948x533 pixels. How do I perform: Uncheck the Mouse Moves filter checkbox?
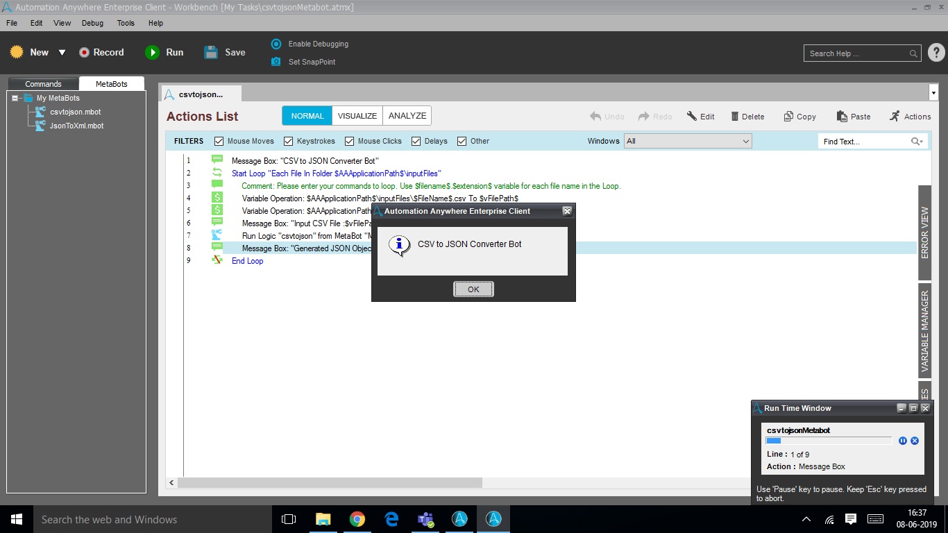click(x=219, y=141)
